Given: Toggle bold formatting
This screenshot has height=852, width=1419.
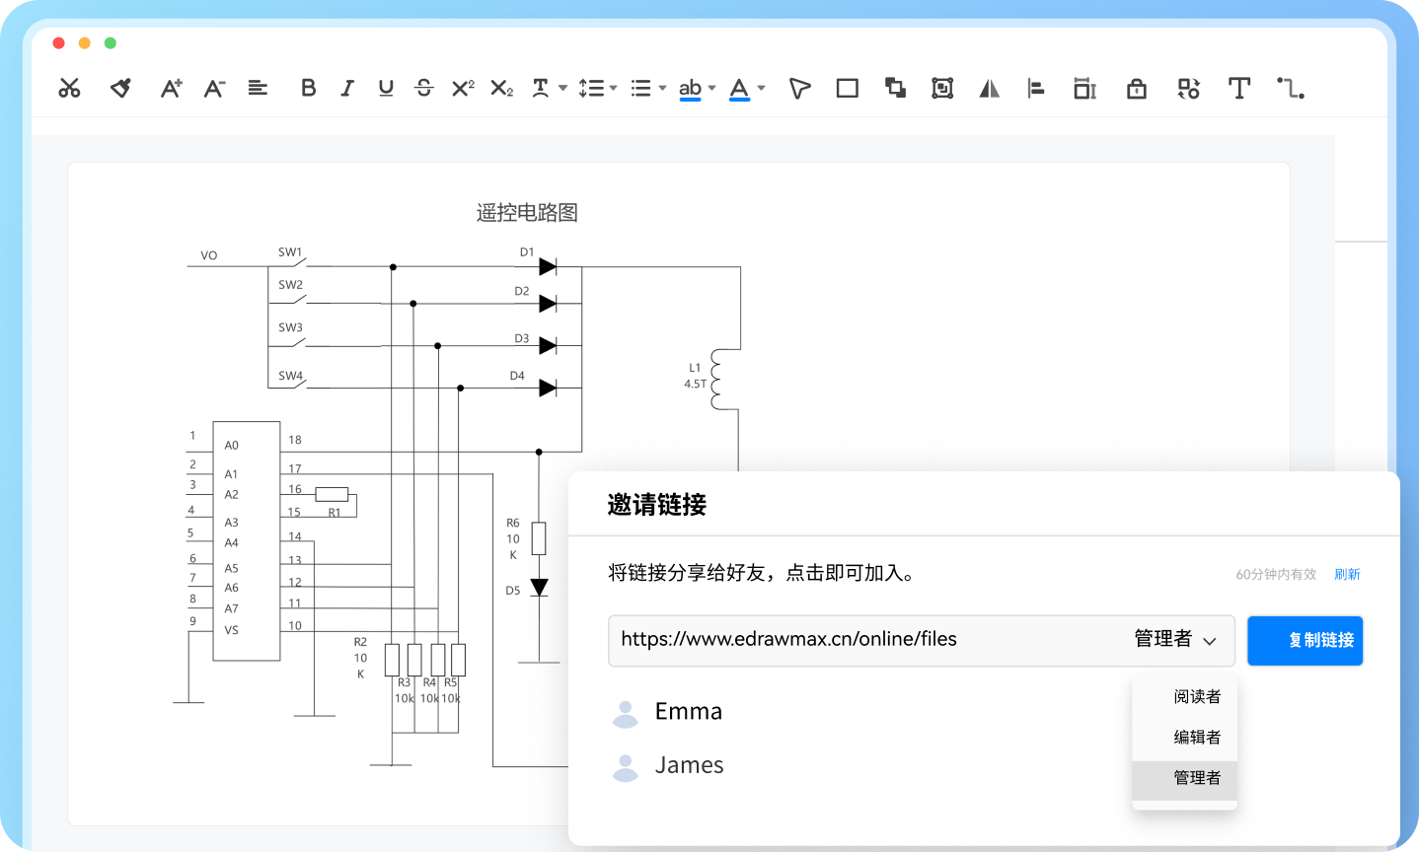Looking at the screenshot, I should click(308, 89).
